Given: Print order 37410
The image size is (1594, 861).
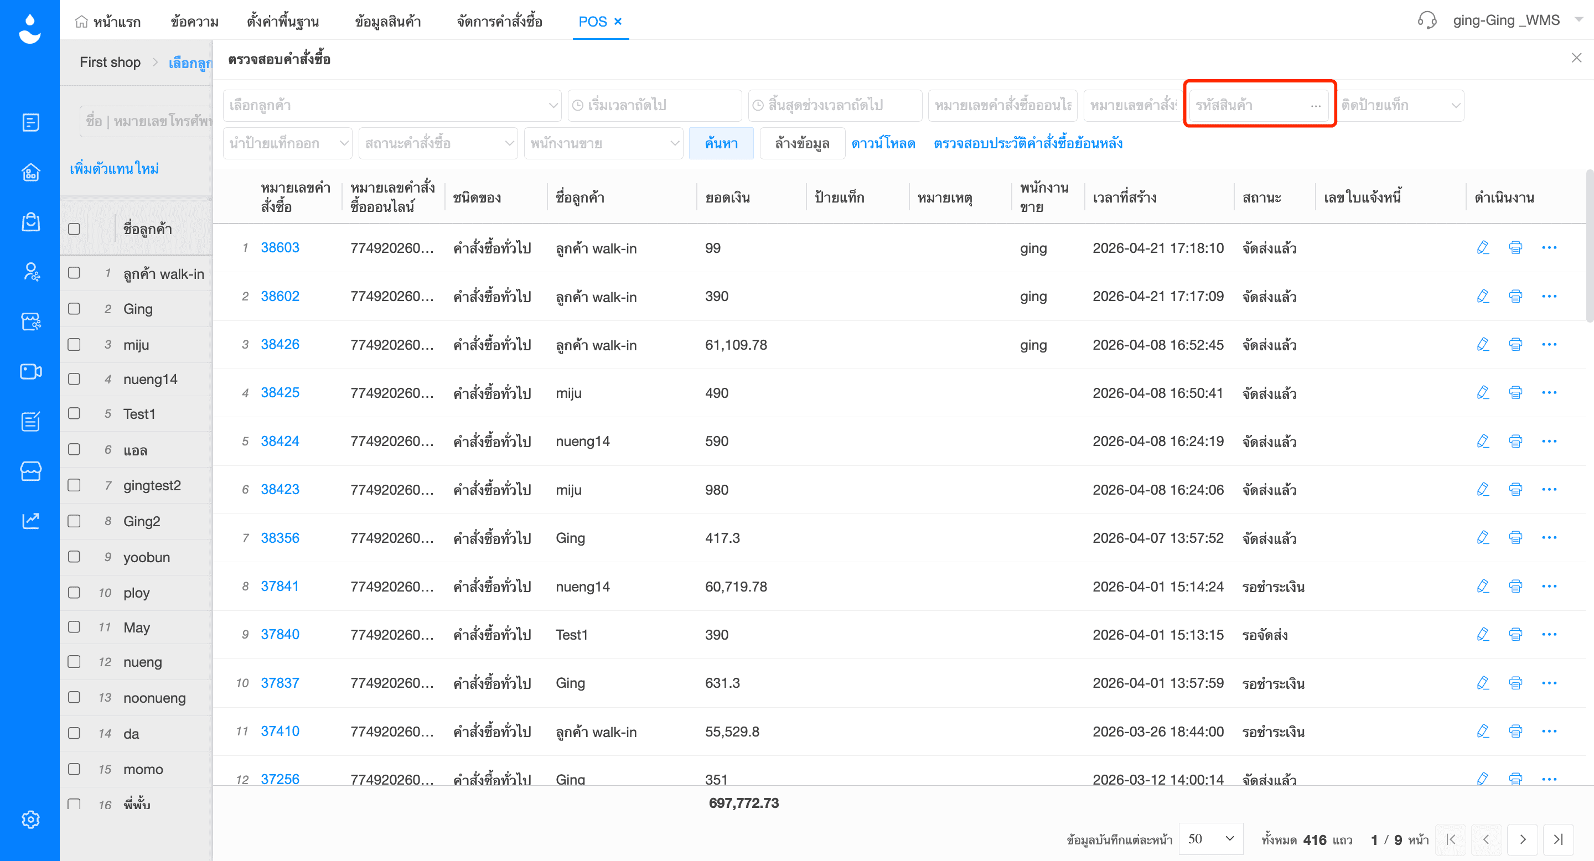Looking at the screenshot, I should click(1515, 731).
